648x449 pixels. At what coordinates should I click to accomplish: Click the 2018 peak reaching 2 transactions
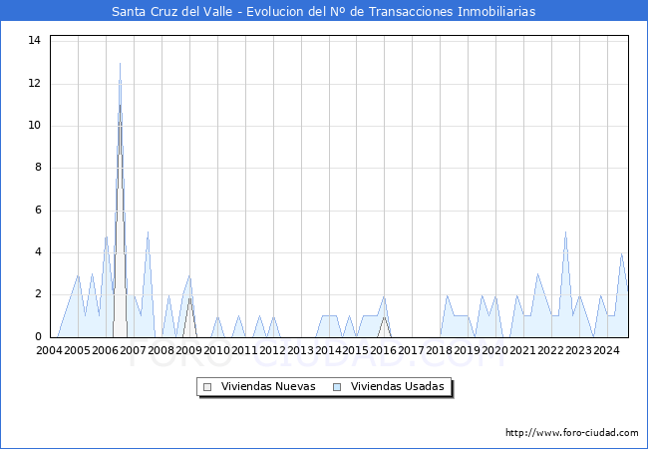tap(447, 296)
